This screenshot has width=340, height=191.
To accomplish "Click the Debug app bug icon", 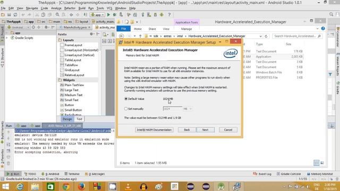I will [115, 15].
